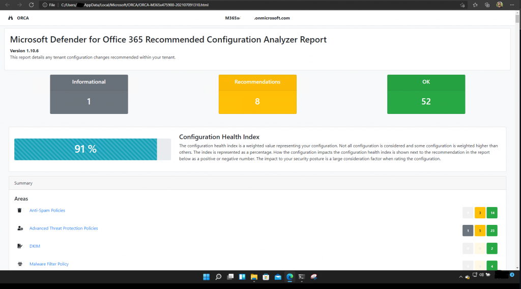
Task: Click green 23 badge for Advanced Threat Protection
Action: [492, 230]
